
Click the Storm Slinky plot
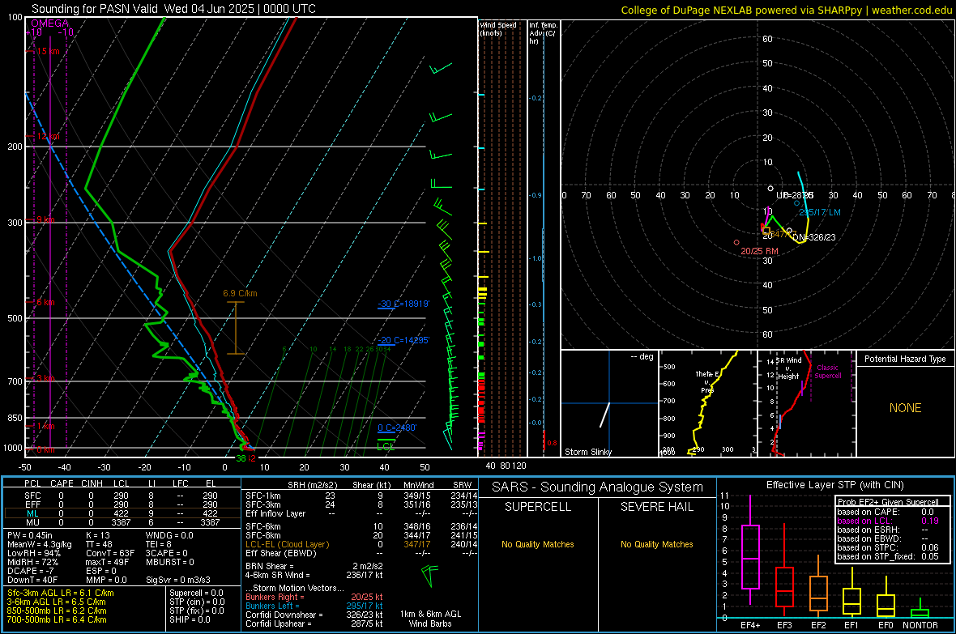[610, 403]
